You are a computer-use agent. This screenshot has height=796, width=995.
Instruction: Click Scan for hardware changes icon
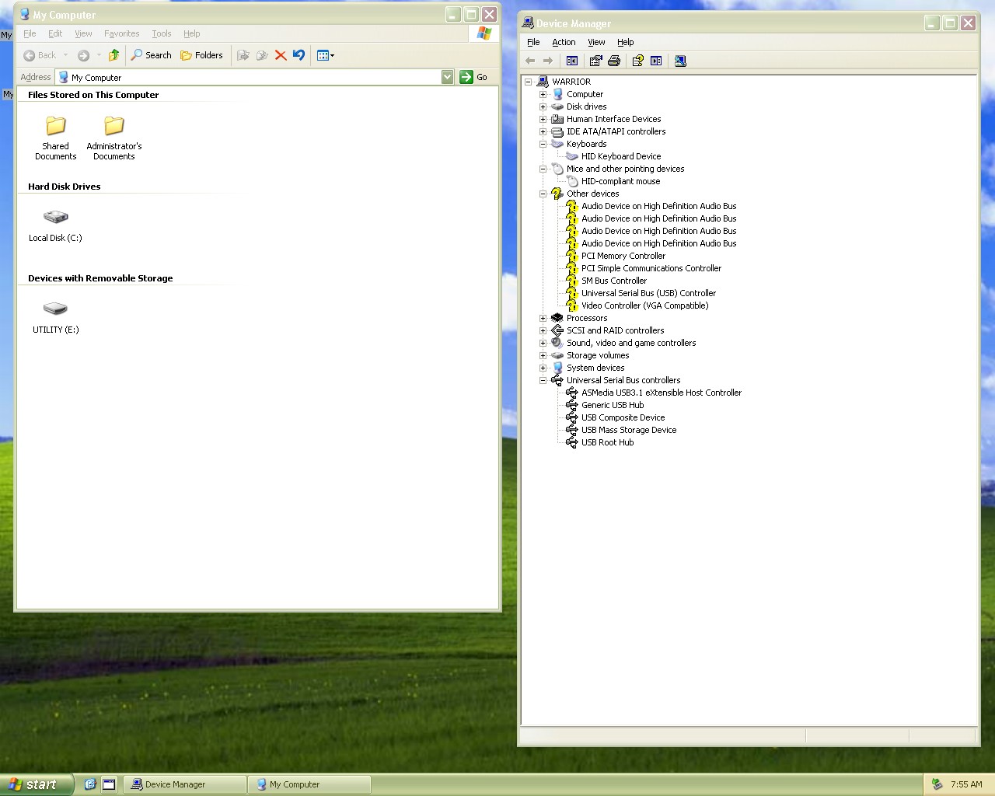680,61
